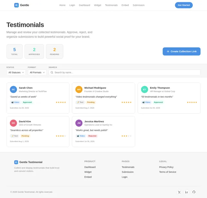Click the Pending count stat card
This screenshot has height=198, width=207.
tap(55, 51)
